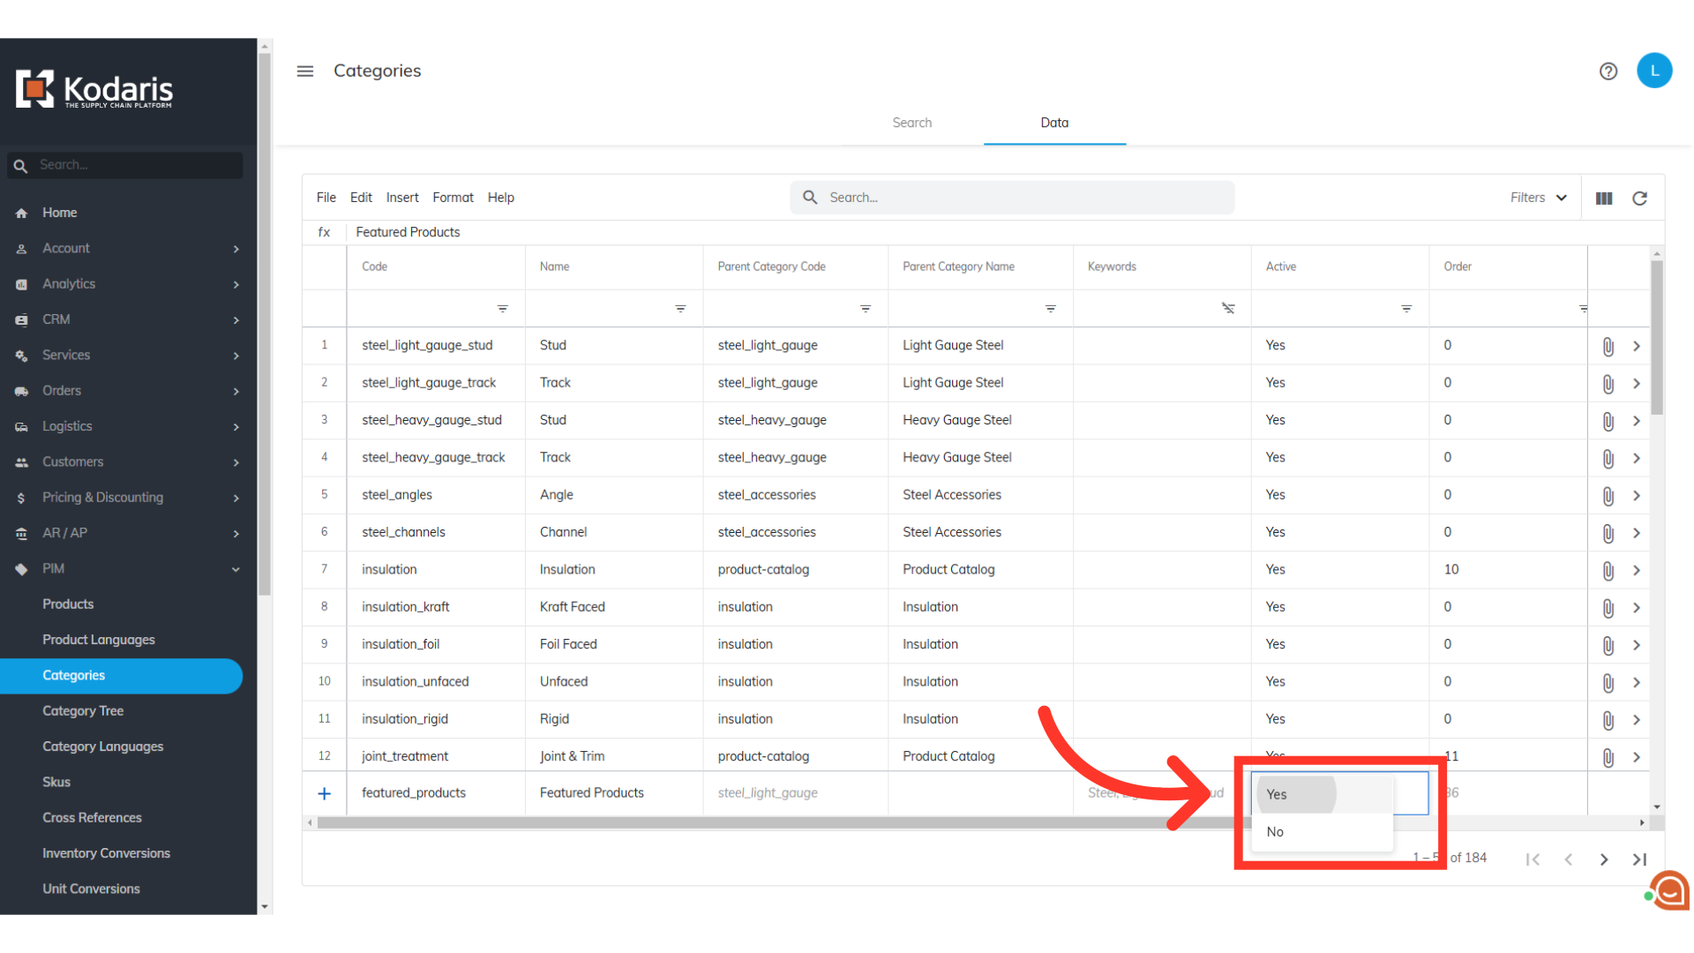Image resolution: width=1694 pixels, height=953 pixels.
Task: Go to last page of results
Action: (x=1639, y=859)
